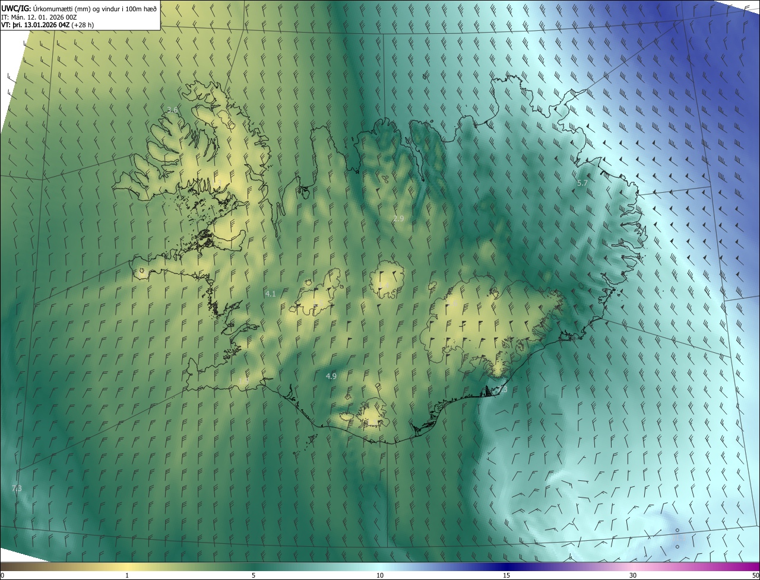Click the 4.1 value label on the map
The height and width of the screenshot is (580, 760).
[x=271, y=294]
